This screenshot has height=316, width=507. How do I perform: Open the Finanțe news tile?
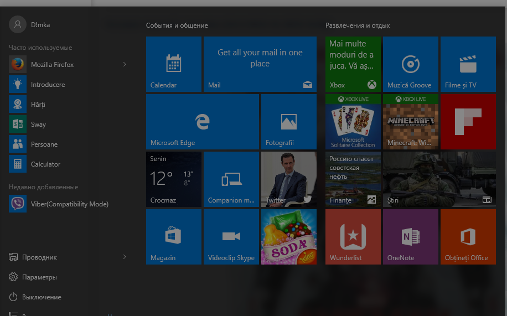click(x=353, y=179)
